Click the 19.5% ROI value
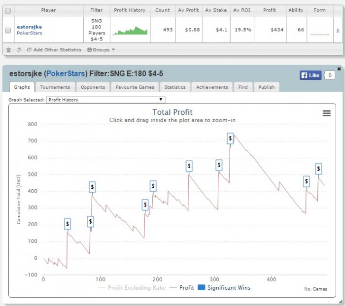 pos(242,30)
